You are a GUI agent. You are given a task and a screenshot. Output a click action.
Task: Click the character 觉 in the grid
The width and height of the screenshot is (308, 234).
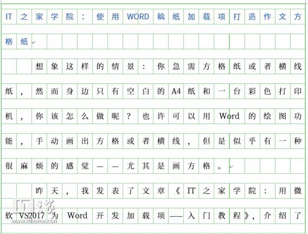(85, 166)
